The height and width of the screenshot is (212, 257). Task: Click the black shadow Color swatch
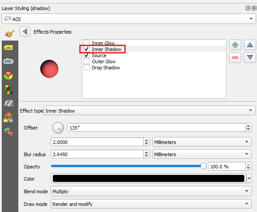coord(149,178)
